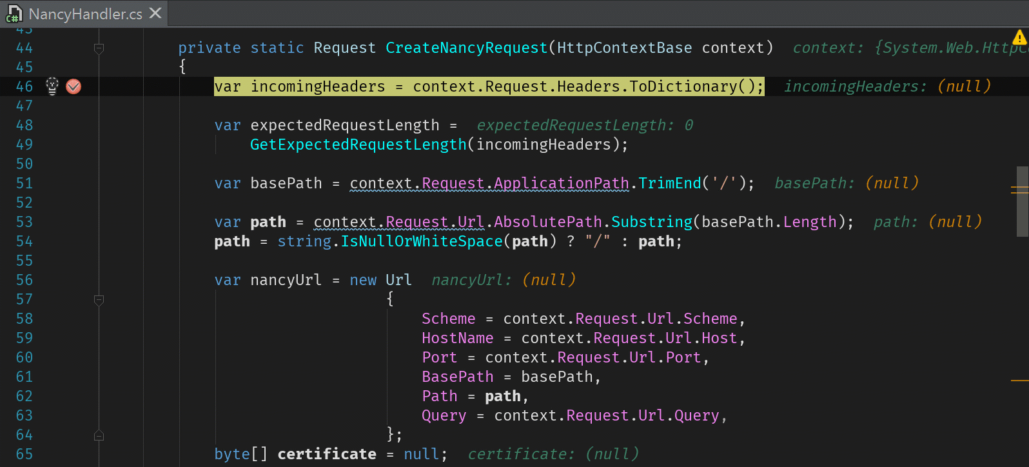Screen dimensions: 1029x467
Task: Select the NancyHandler.cs editor tab
Action: pyautogui.click(x=85, y=14)
